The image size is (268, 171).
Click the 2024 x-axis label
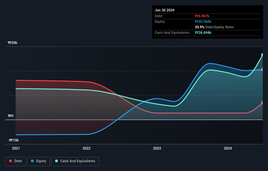[228, 148]
